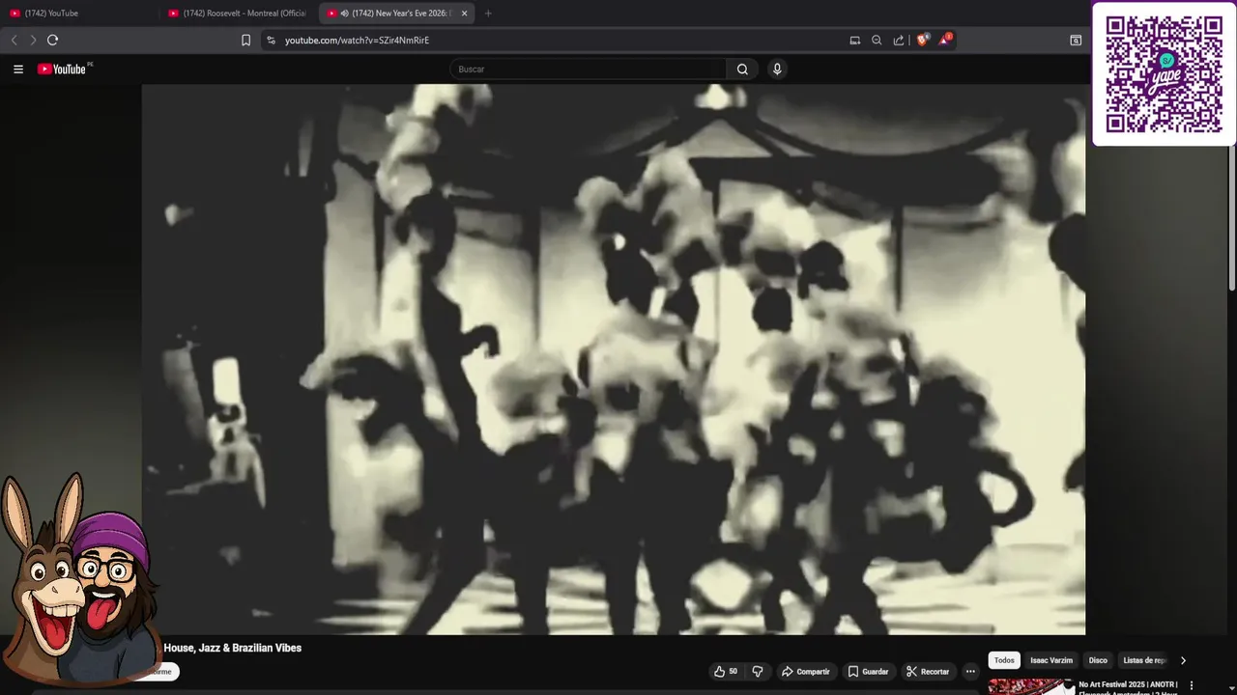The height and width of the screenshot is (695, 1237).
Task: Share this page from address bar
Action: tap(899, 40)
